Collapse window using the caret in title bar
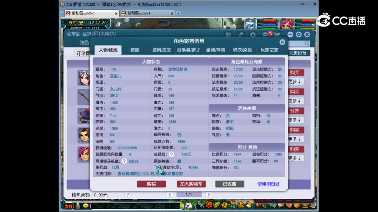 click(x=303, y=4)
